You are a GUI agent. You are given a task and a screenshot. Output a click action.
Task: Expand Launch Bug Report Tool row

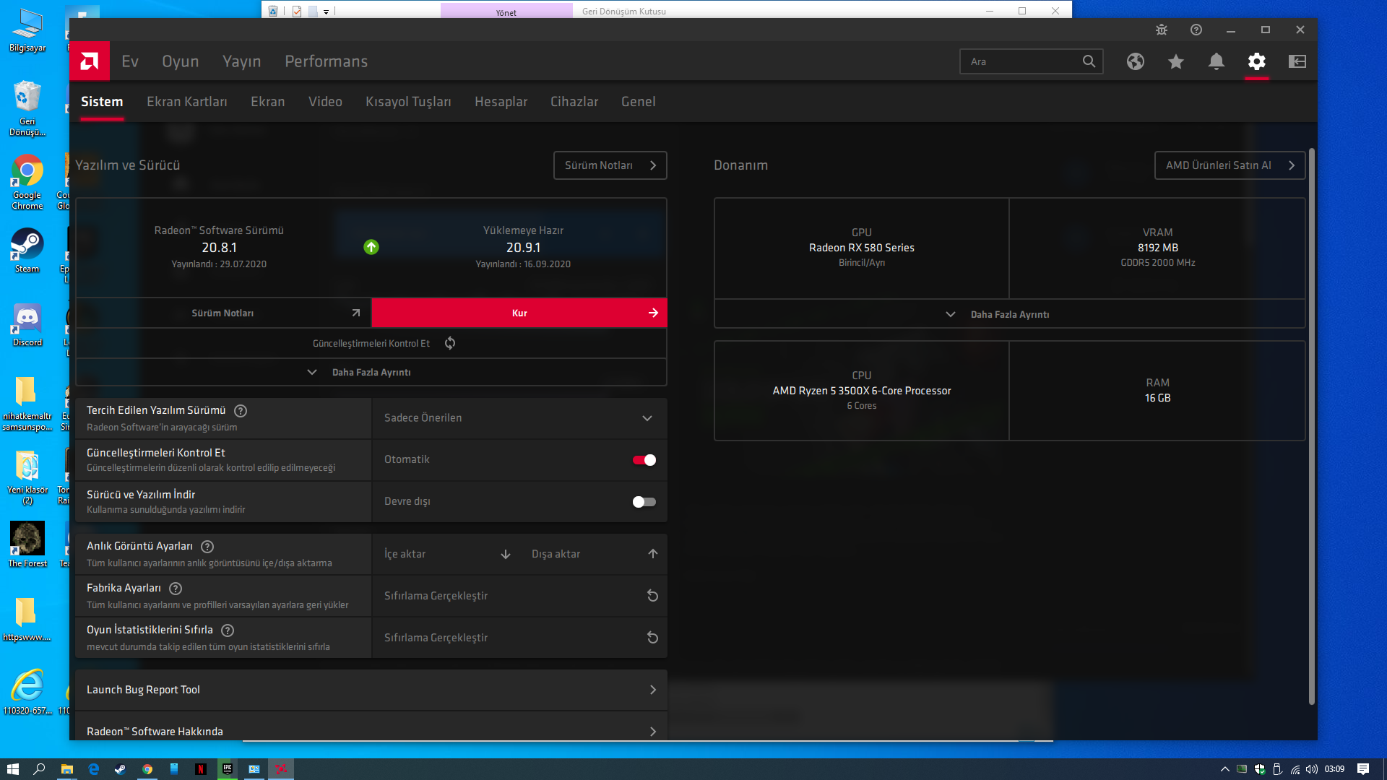pos(371,690)
